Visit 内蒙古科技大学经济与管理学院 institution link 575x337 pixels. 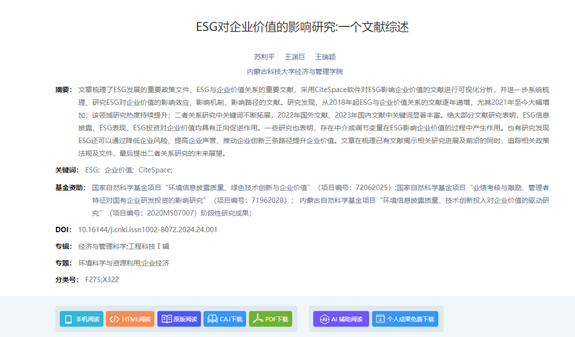(294, 71)
